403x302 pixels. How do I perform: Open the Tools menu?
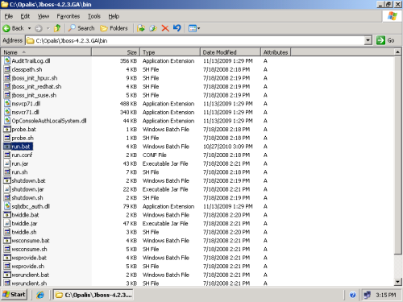pos(94,16)
